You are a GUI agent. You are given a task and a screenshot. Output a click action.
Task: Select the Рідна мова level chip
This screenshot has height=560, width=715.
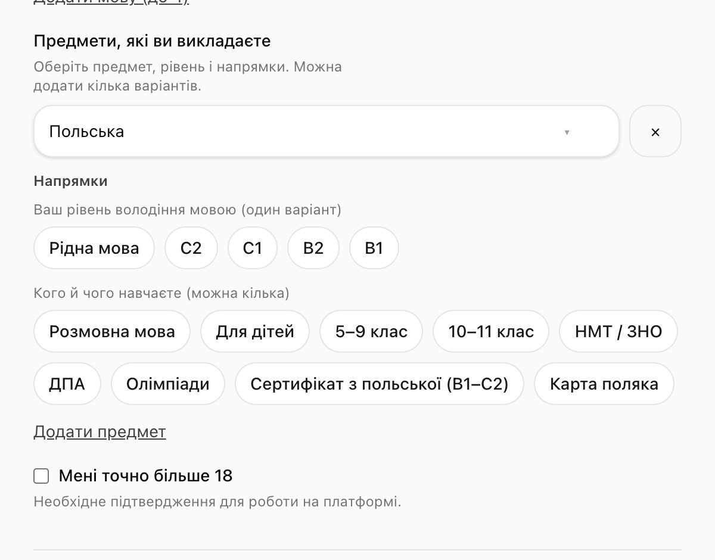click(x=94, y=248)
